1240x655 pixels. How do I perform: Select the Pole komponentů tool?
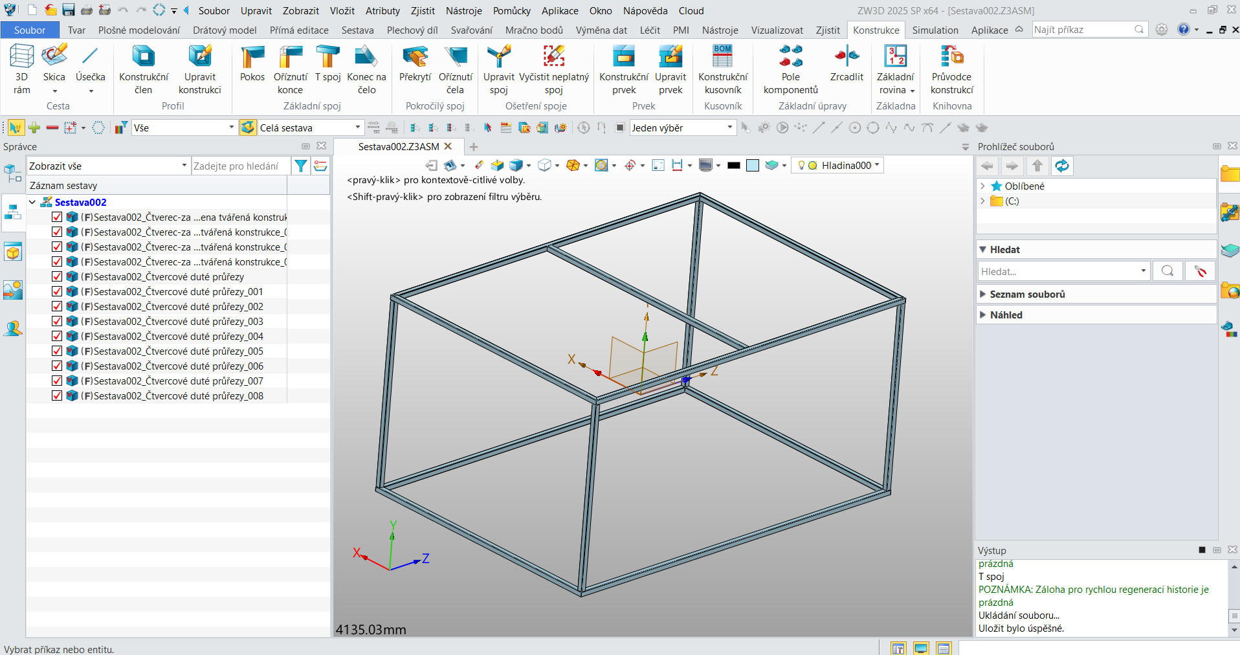[791, 69]
